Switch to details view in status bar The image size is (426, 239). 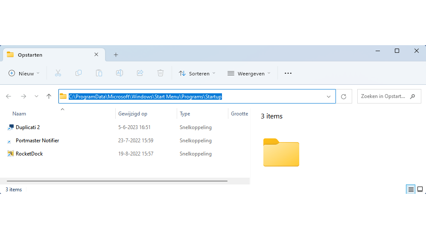tap(411, 189)
